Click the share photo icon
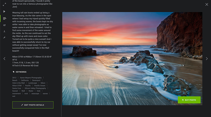 [4, 25]
